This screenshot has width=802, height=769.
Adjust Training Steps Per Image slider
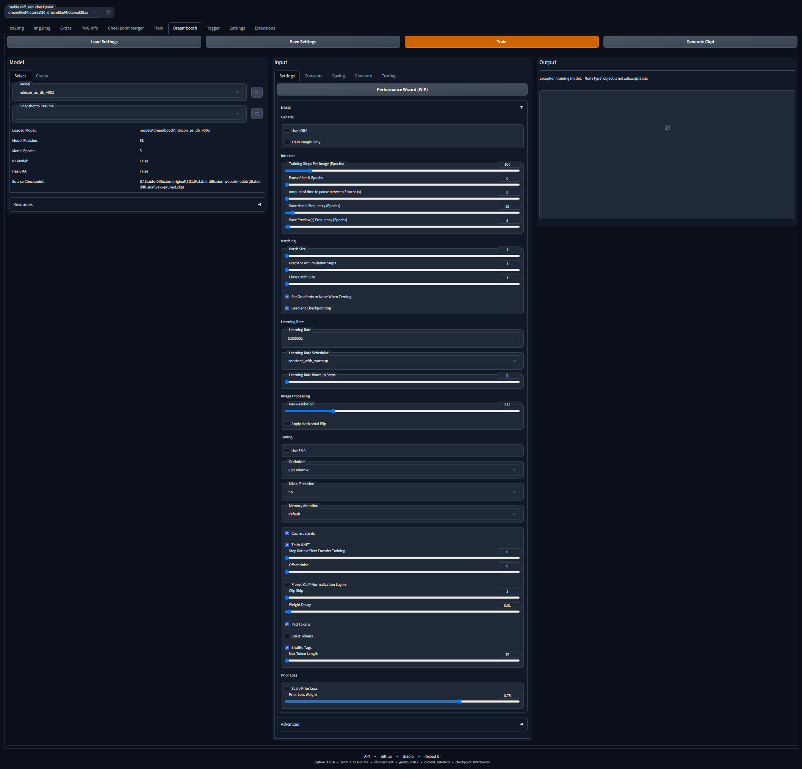click(x=402, y=171)
